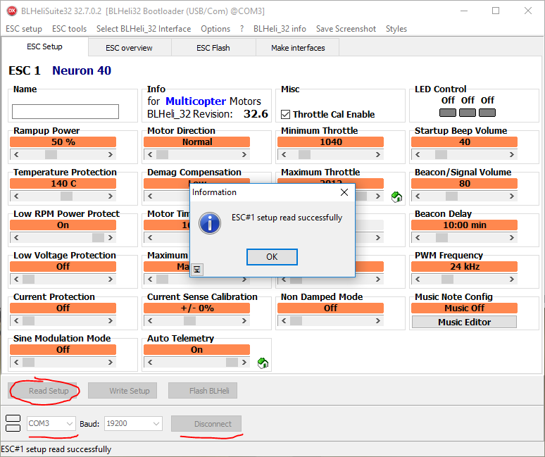Click the Startup Beep Volume slider thumb
Viewport: 545px width, 457px height.
[441, 155]
